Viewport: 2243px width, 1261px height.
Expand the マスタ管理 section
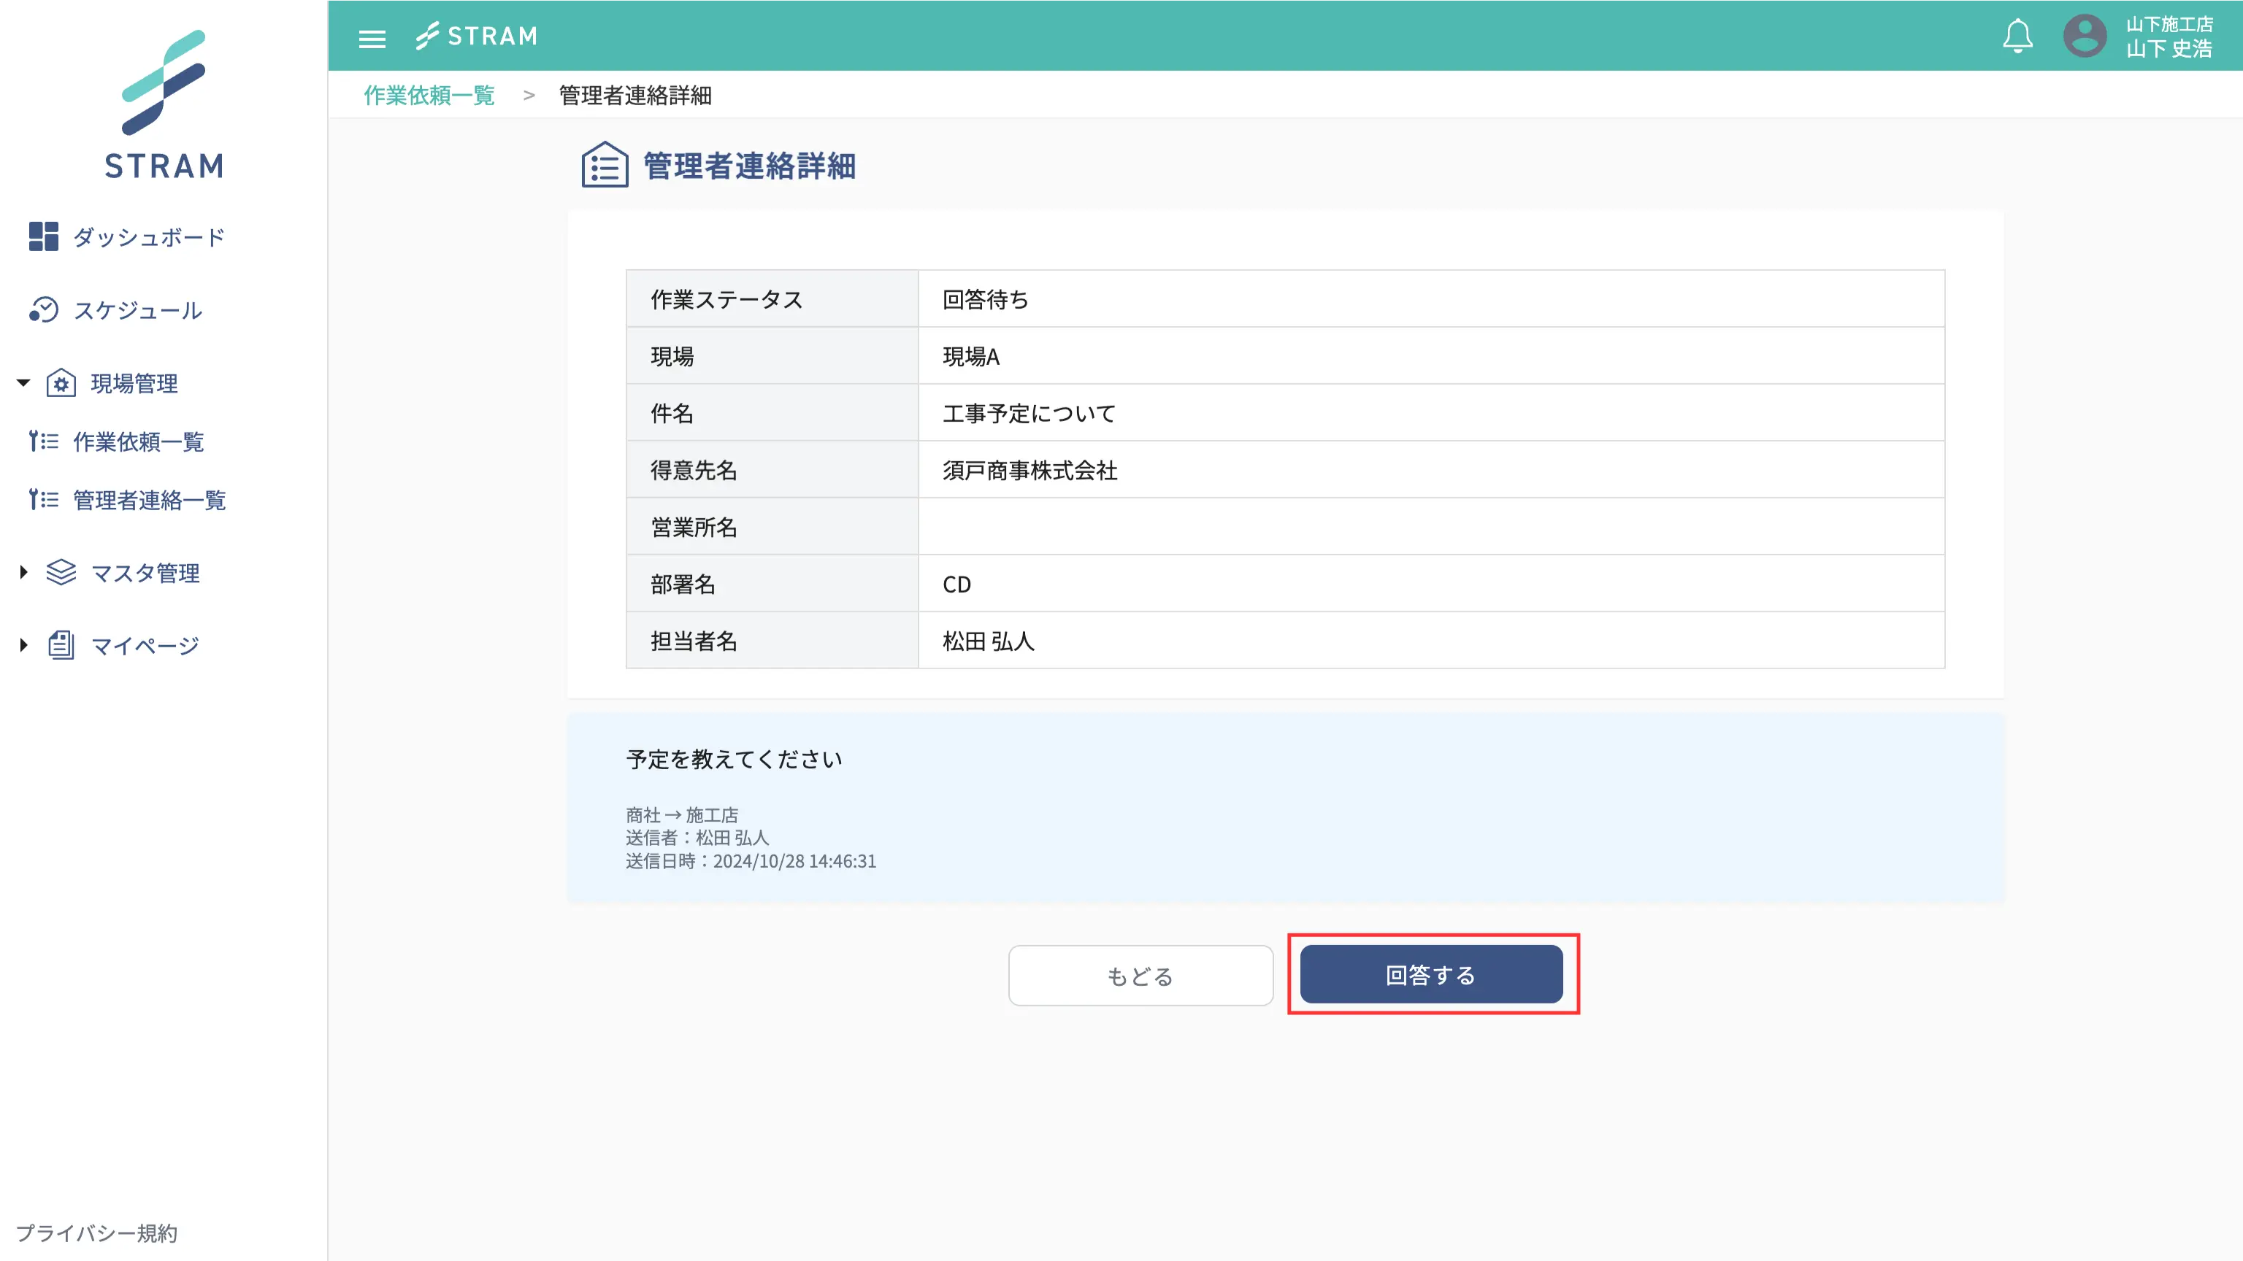click(x=22, y=573)
